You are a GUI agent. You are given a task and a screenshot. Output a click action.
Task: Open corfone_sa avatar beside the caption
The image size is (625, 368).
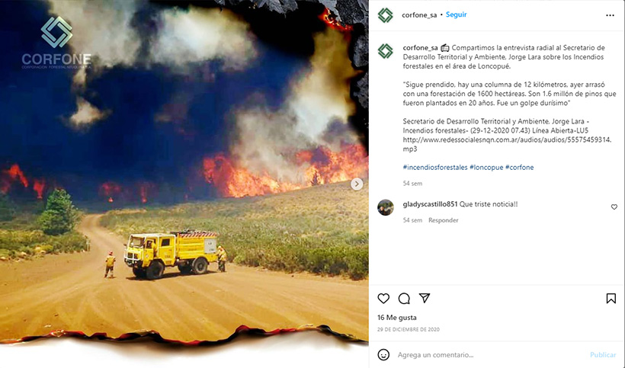tap(386, 51)
